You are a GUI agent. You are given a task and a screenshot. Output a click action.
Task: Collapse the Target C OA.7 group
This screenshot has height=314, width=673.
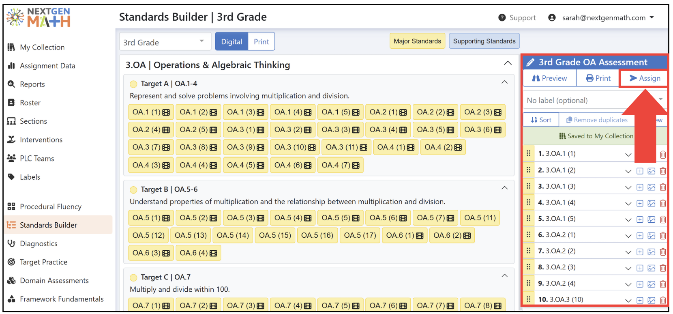point(505,276)
